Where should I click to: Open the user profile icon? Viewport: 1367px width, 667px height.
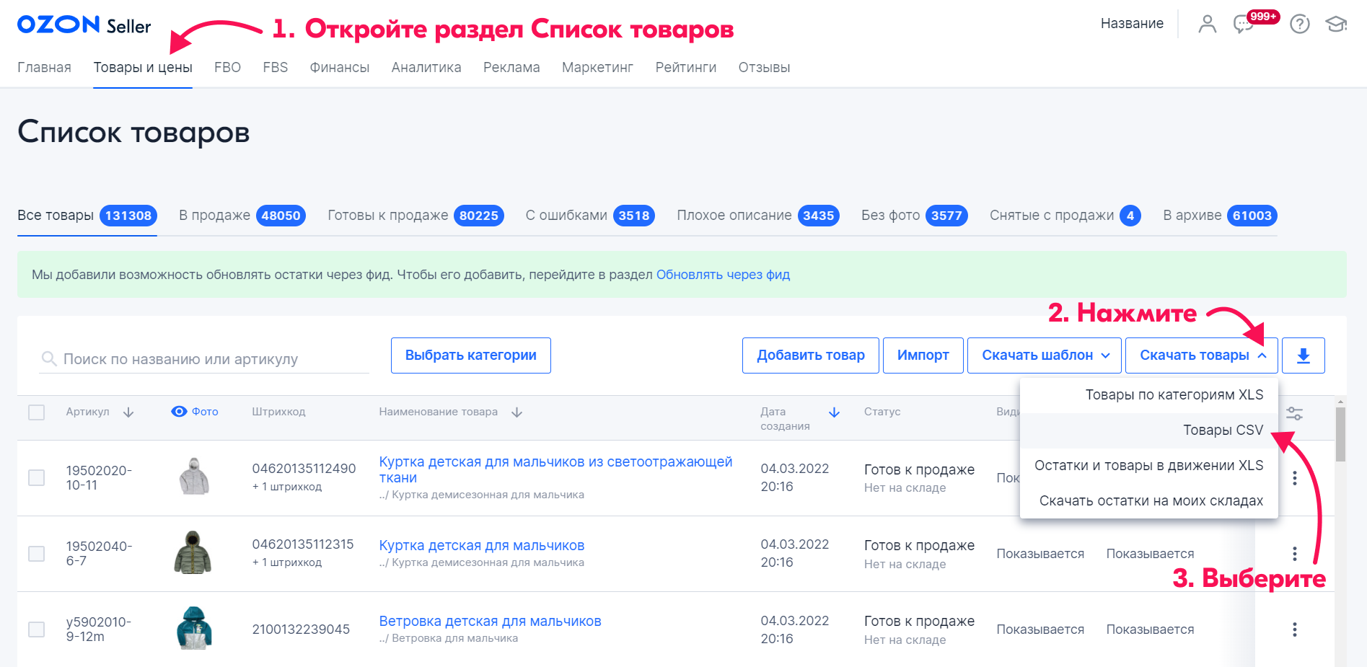(x=1207, y=25)
